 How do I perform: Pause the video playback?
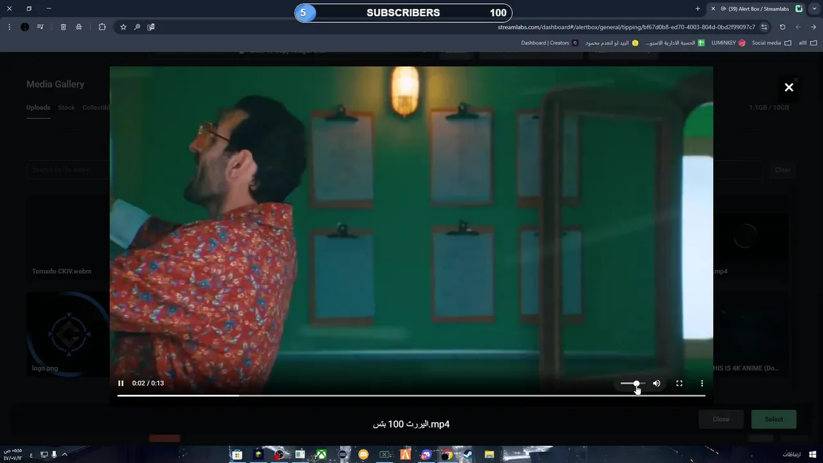click(x=120, y=383)
